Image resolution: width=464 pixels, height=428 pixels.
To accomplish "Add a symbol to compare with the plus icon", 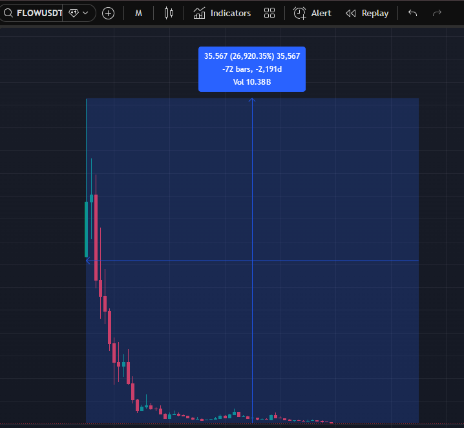I will pyautogui.click(x=108, y=14).
